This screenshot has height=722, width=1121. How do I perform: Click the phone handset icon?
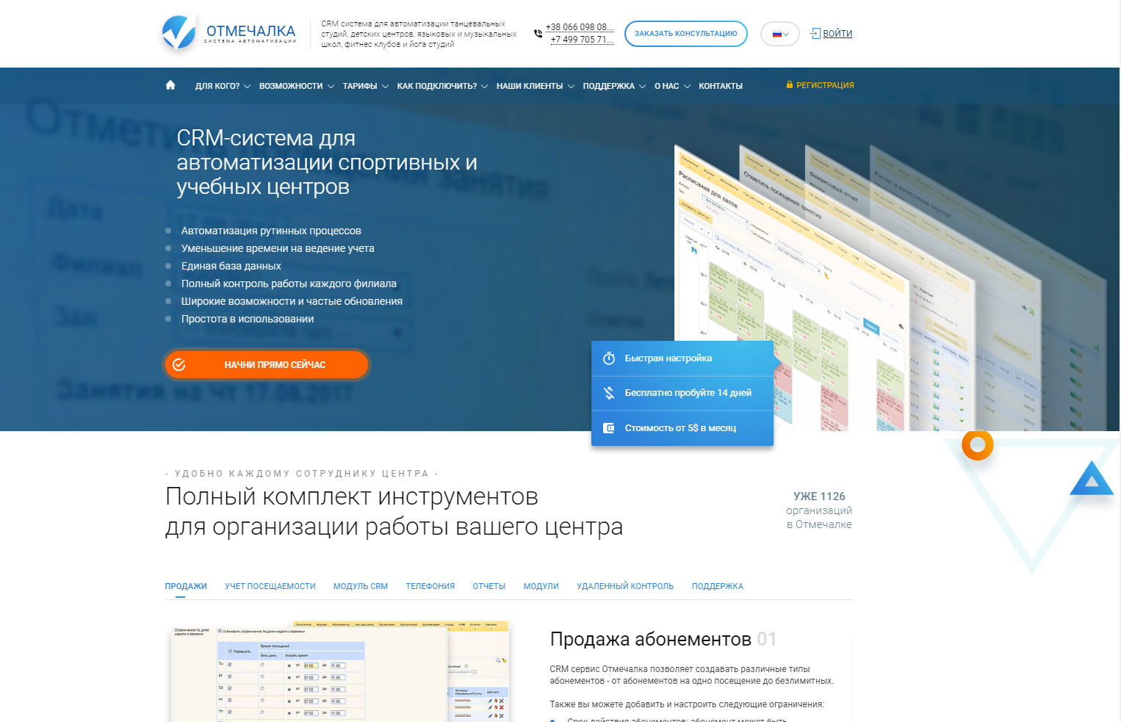pos(538,34)
